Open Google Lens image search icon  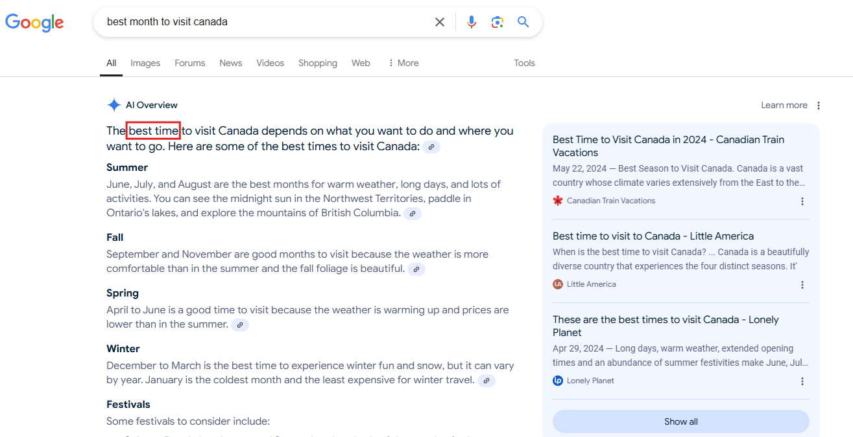pyautogui.click(x=498, y=22)
